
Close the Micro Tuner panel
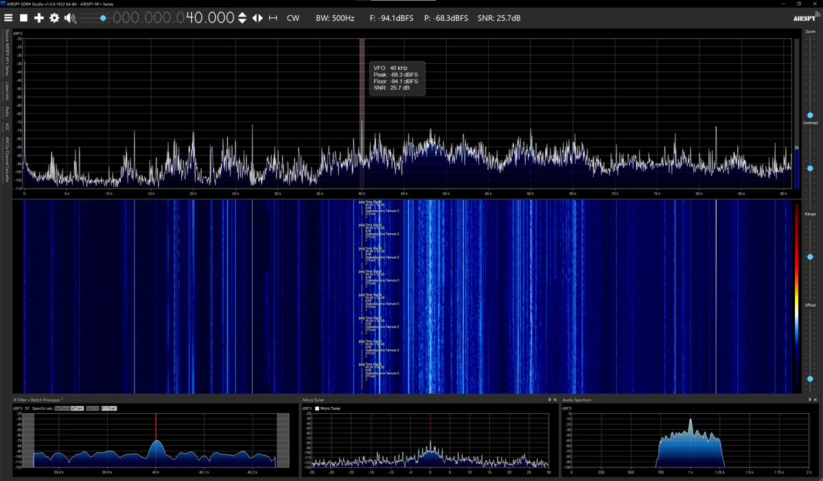tap(555, 400)
